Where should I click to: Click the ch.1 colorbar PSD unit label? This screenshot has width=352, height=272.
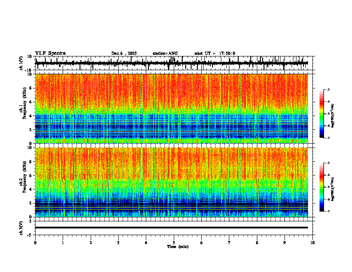pyautogui.click(x=332, y=116)
